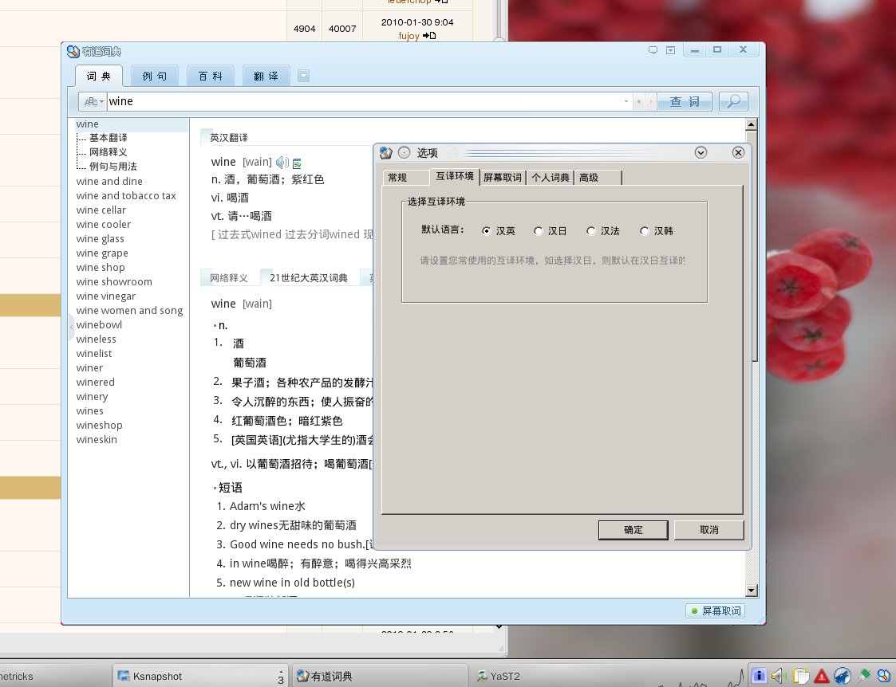Screen dimensions: 896x687
Task: Select 'wine women and song' entry
Action: [129, 310]
